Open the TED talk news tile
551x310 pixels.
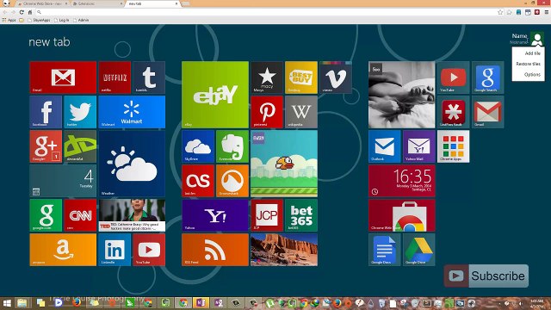tap(132, 215)
